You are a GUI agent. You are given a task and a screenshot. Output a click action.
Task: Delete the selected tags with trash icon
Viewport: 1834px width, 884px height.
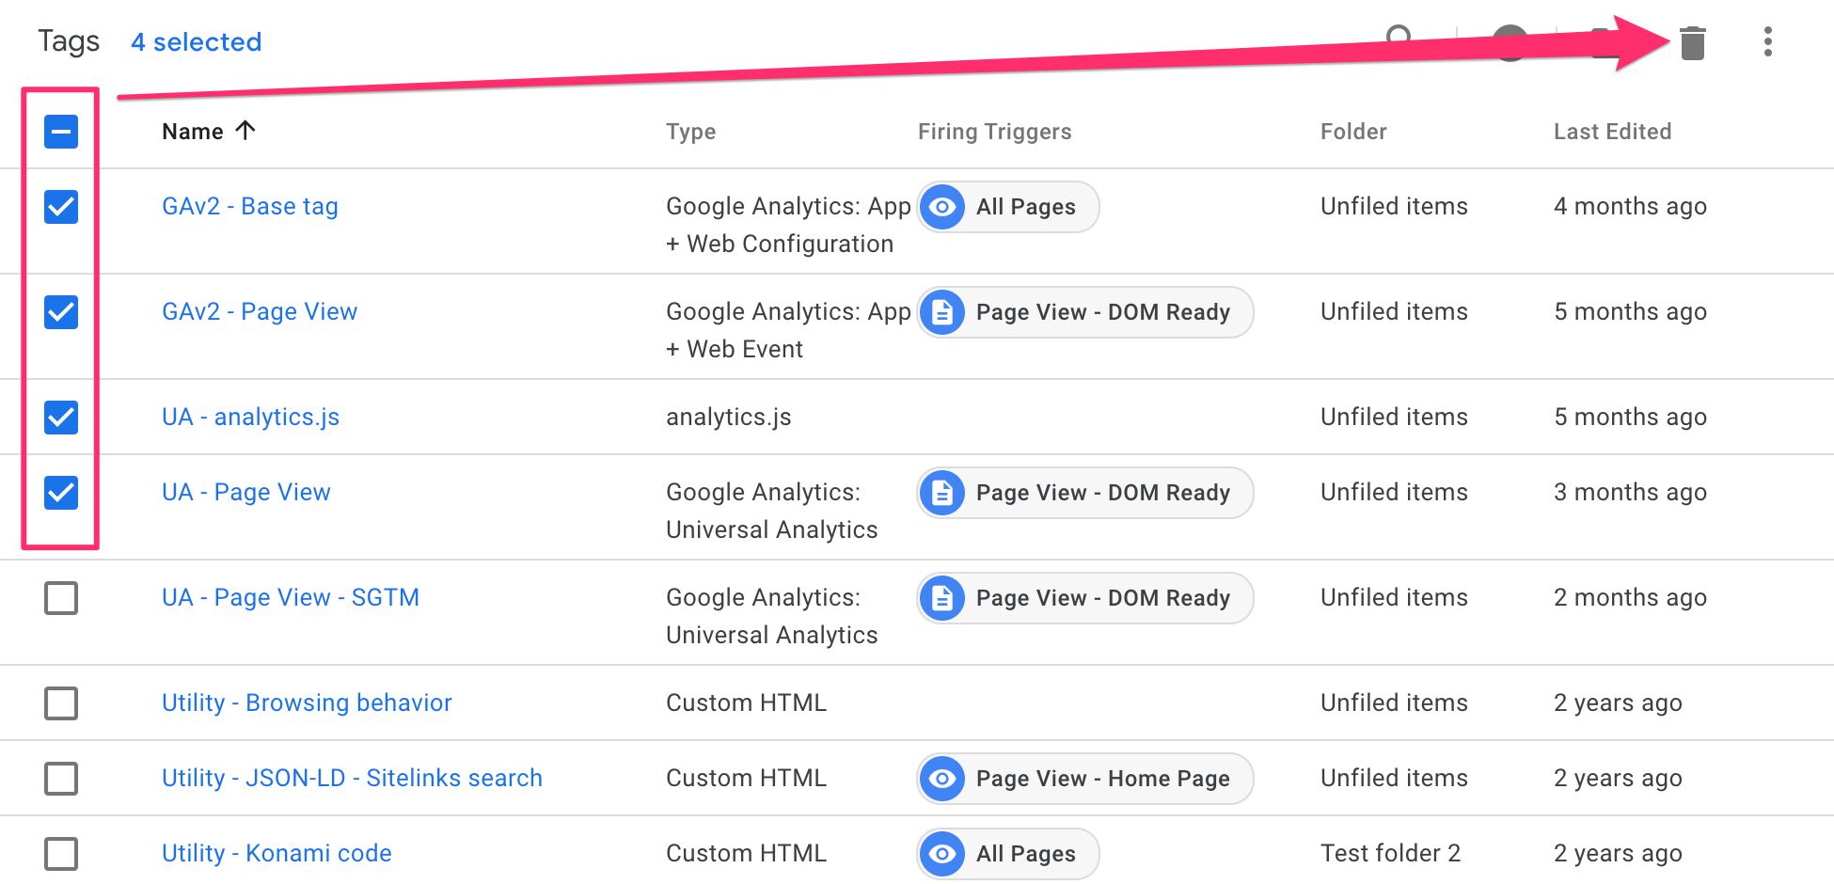coord(1692,43)
